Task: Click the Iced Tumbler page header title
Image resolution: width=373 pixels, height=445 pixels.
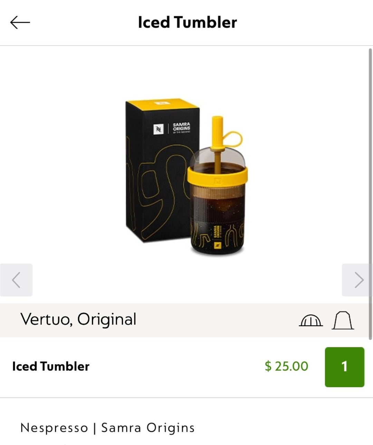Action: [187, 22]
